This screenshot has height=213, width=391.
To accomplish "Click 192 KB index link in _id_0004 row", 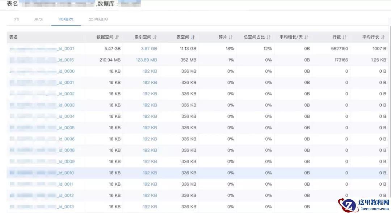I will [150, 116].
